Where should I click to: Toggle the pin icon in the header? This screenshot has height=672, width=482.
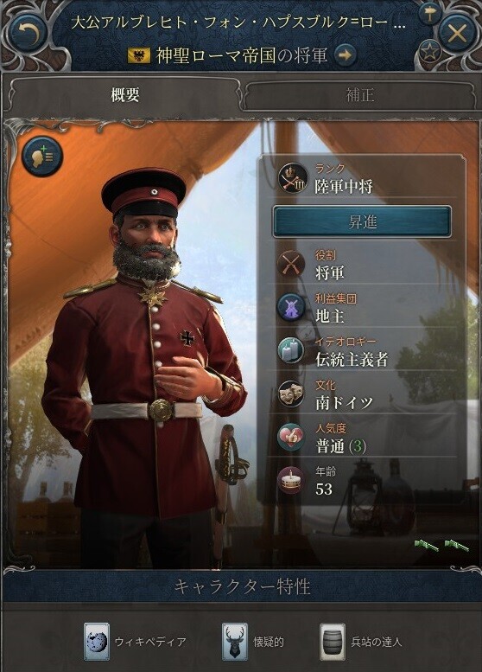pyautogui.click(x=430, y=15)
